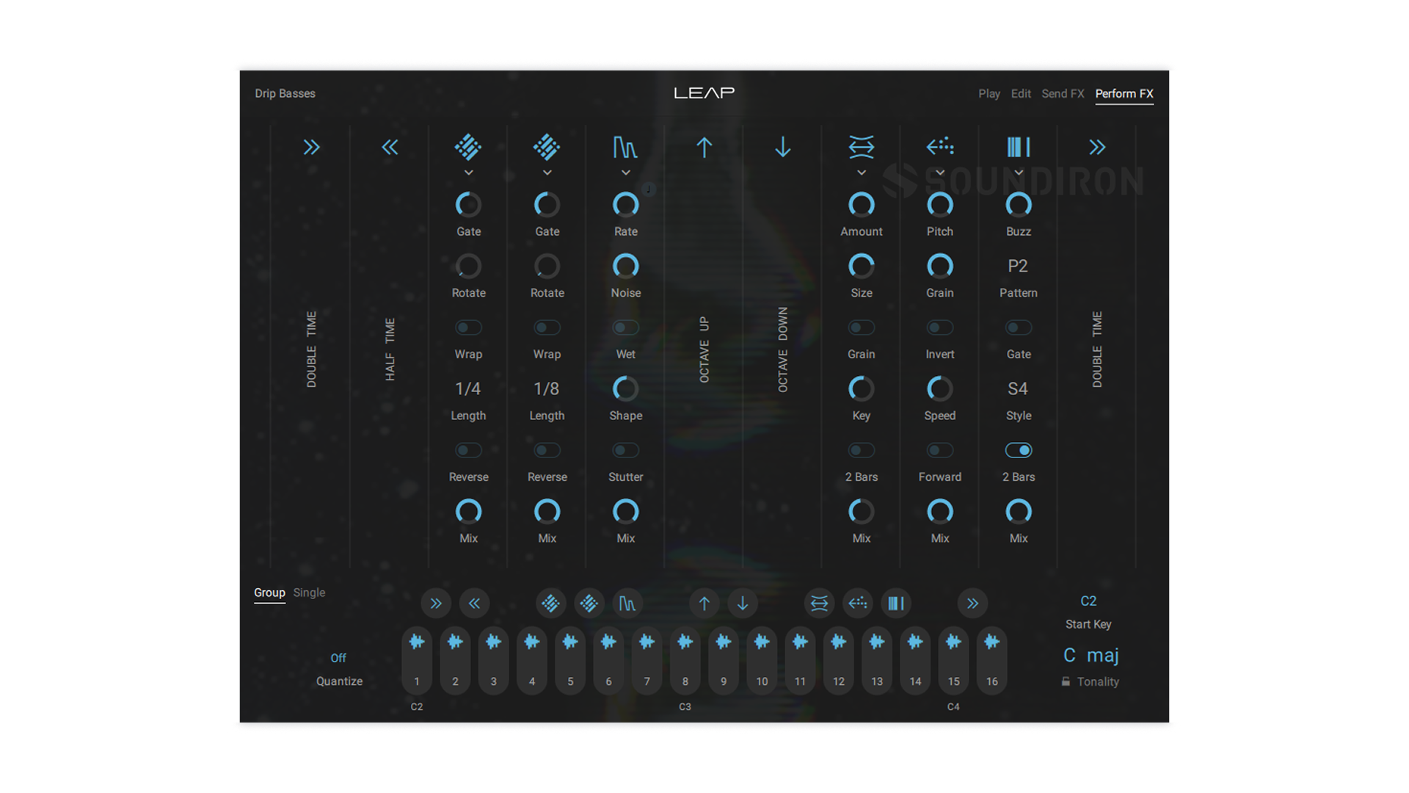1409x793 pixels.
Task: Switch to the Edit tab
Action: coord(1021,94)
